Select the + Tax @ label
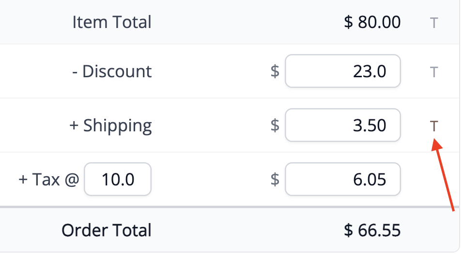The height and width of the screenshot is (254, 464). [49, 179]
